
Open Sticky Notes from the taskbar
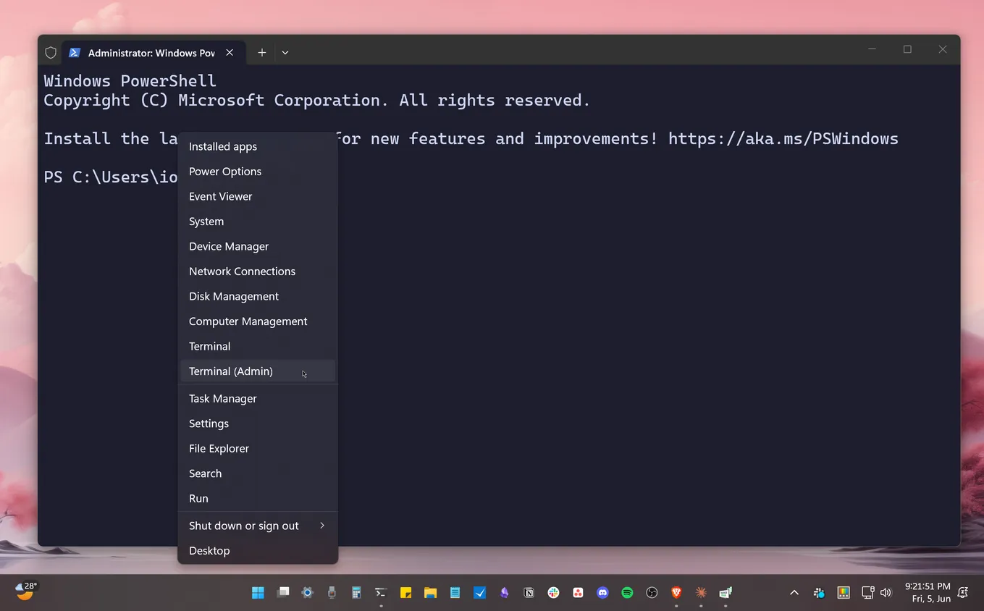click(405, 593)
